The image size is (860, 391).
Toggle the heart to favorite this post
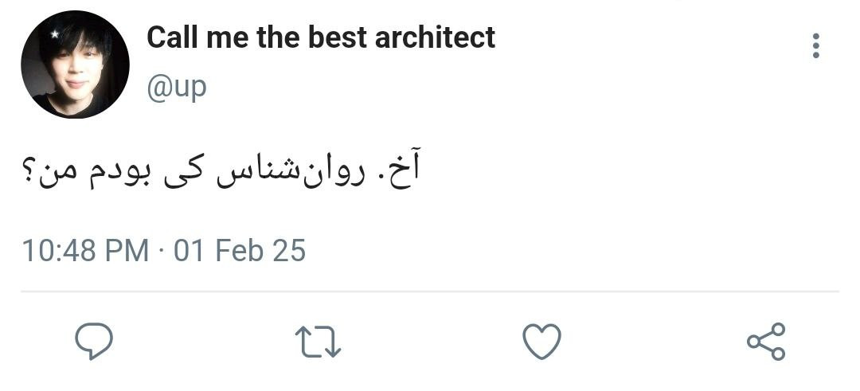(x=542, y=341)
